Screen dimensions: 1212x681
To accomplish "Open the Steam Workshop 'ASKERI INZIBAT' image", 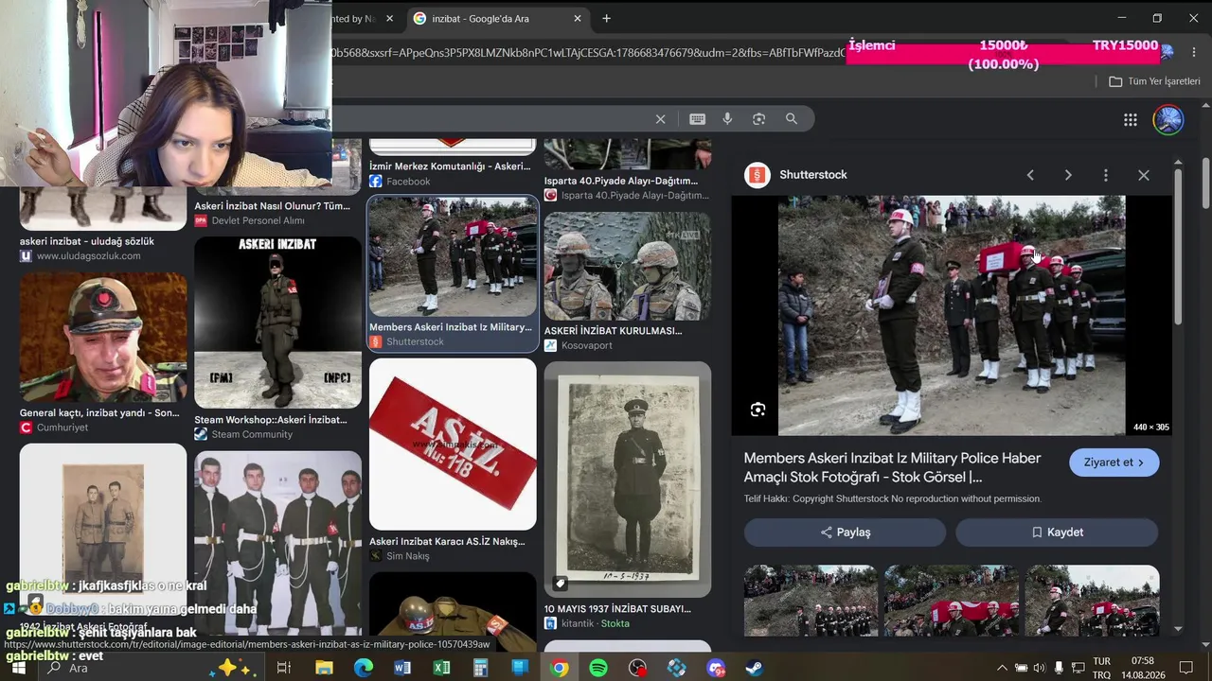I will pos(277,323).
